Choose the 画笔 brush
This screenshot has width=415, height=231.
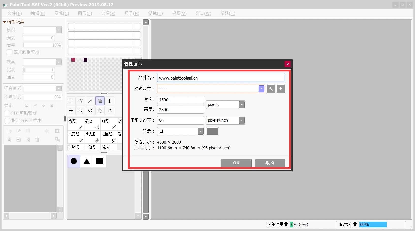point(109,124)
